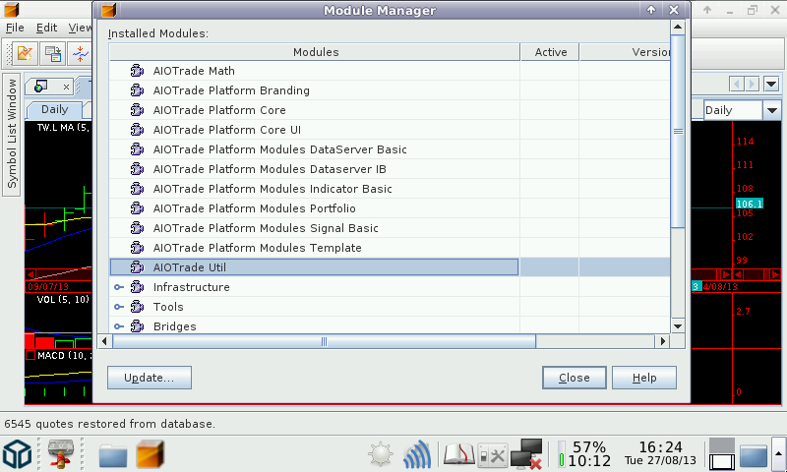Click the red water tap taskbar icon

(61, 454)
